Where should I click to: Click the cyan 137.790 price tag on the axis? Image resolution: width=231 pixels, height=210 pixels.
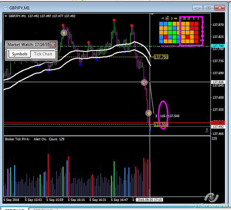(218, 46)
